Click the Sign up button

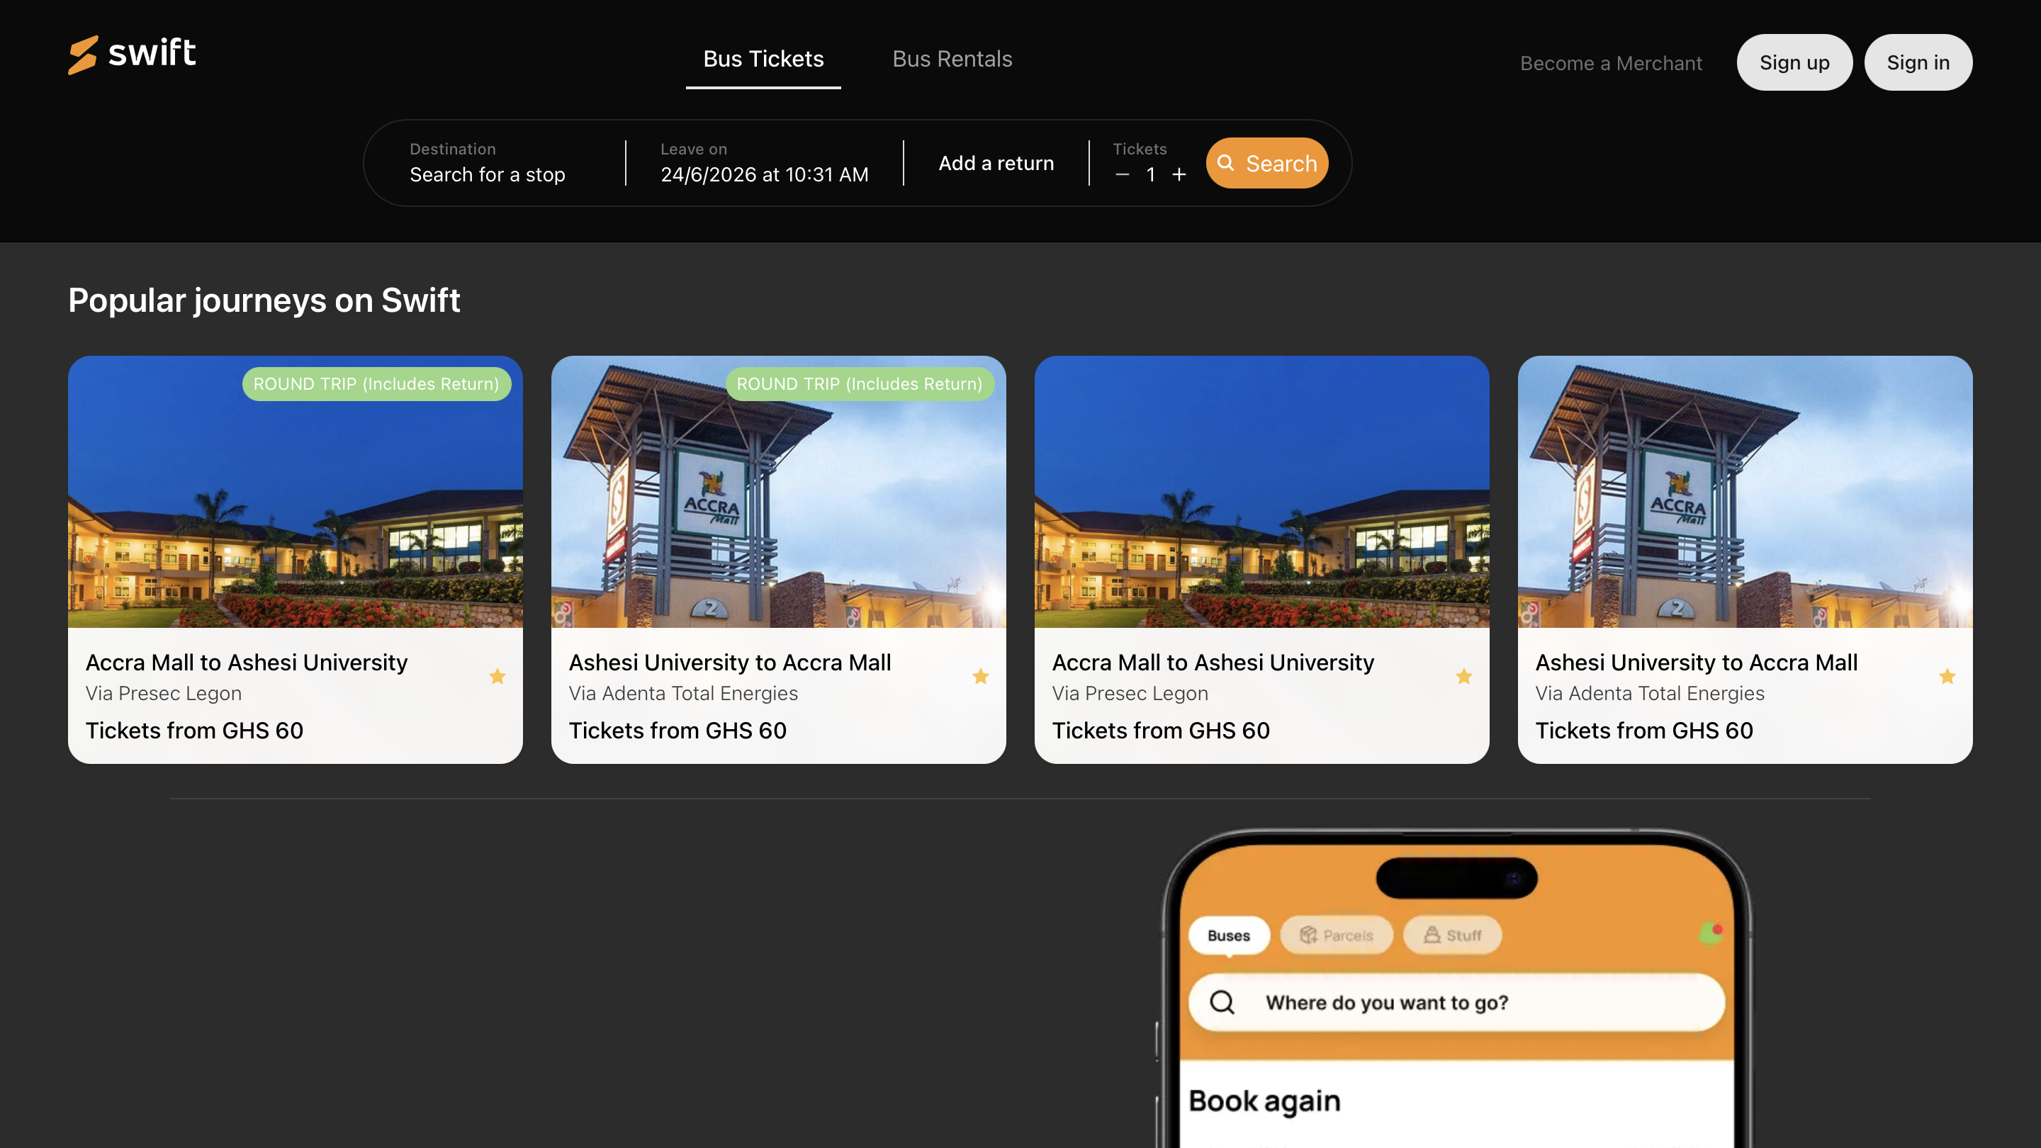tap(1794, 62)
